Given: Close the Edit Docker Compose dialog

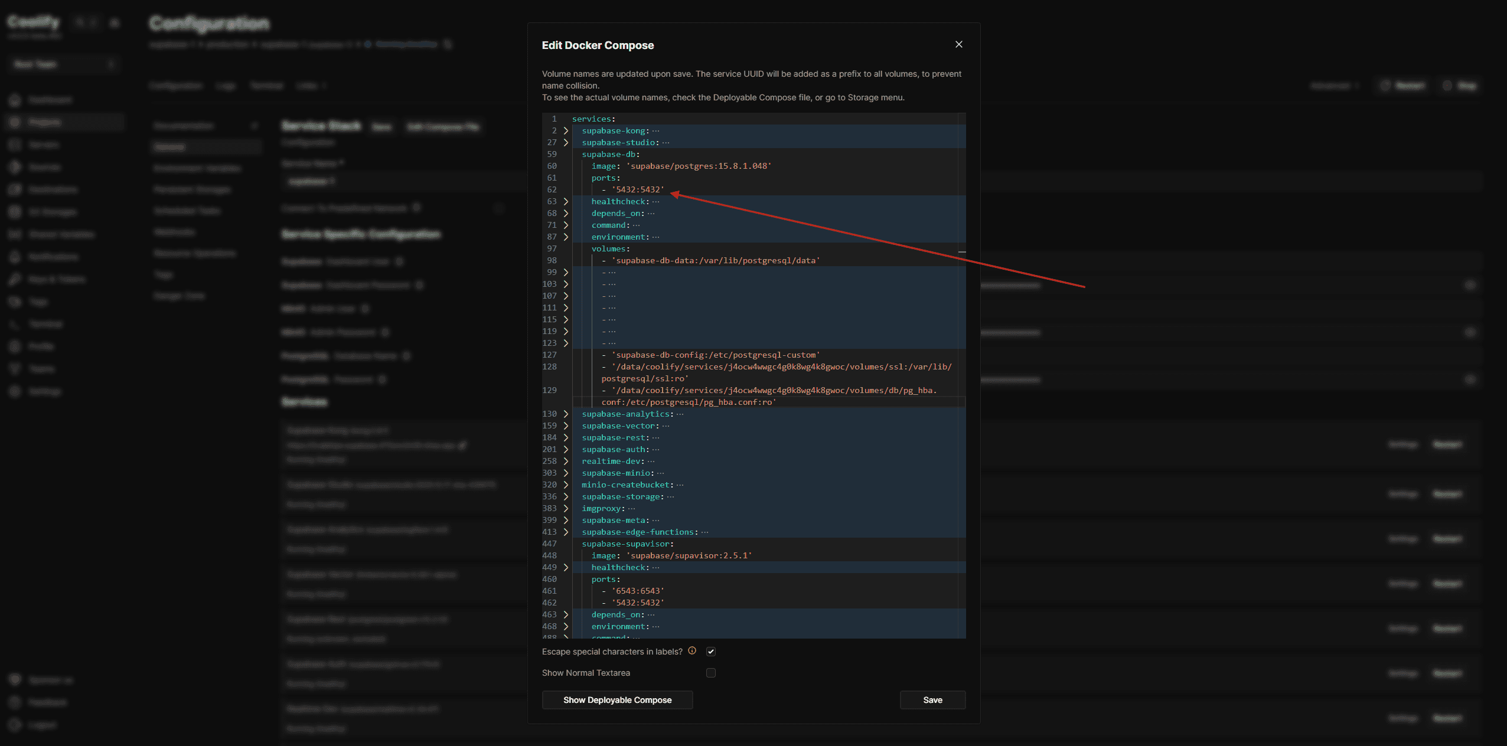Looking at the screenshot, I should [x=958, y=45].
